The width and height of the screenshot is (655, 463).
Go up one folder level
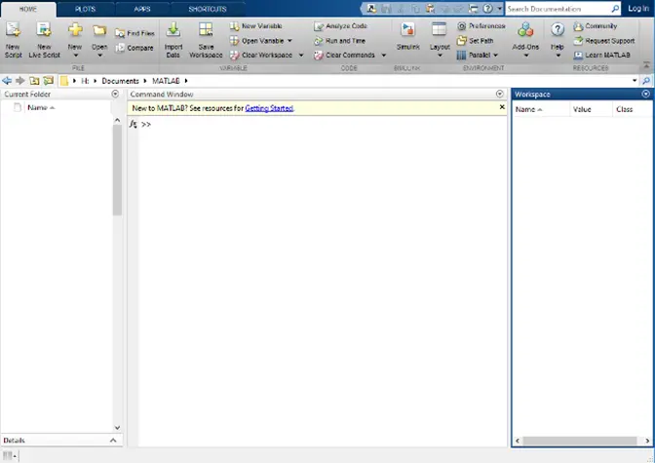click(34, 81)
